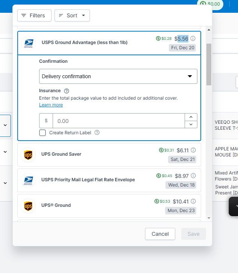Click the $0.45 credit badge
Viewport: 238px width, 273px height.
(x=164, y=176)
